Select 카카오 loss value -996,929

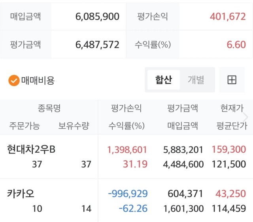[128, 194]
